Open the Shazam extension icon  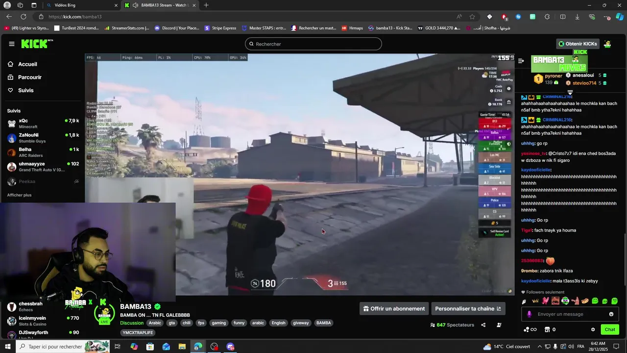[x=518, y=17]
